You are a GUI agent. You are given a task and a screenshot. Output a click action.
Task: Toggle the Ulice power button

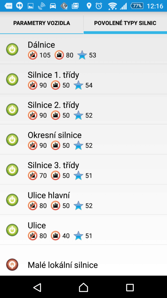click(12, 230)
